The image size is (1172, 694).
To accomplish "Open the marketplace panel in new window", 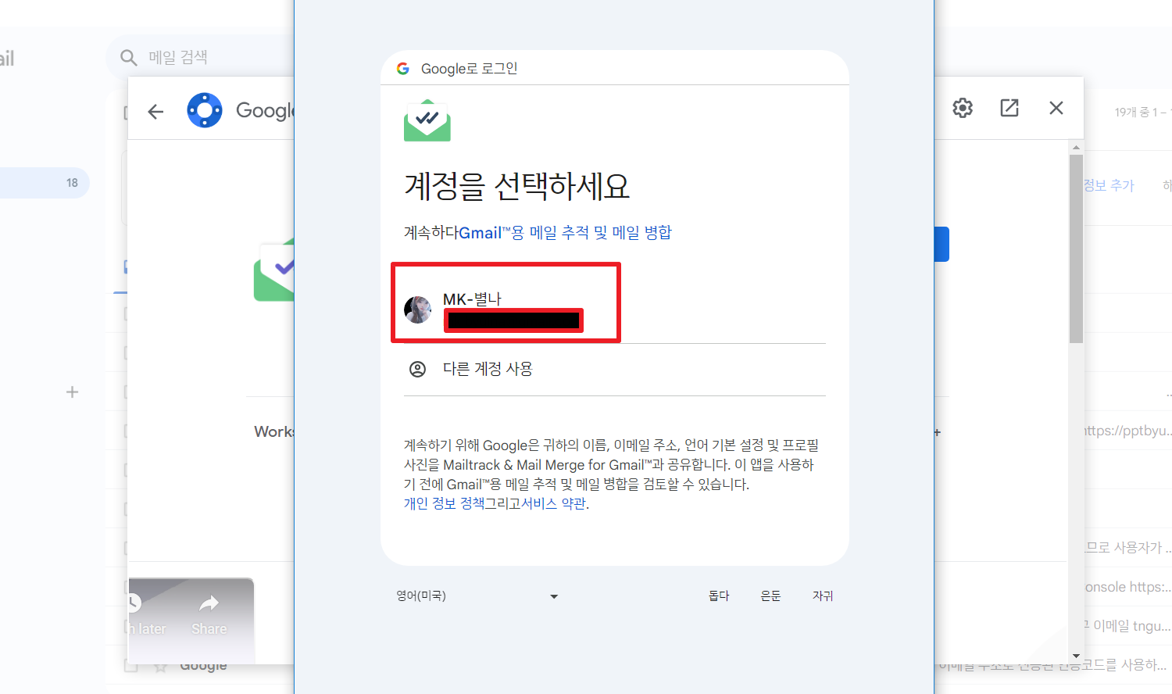I will (x=1009, y=108).
